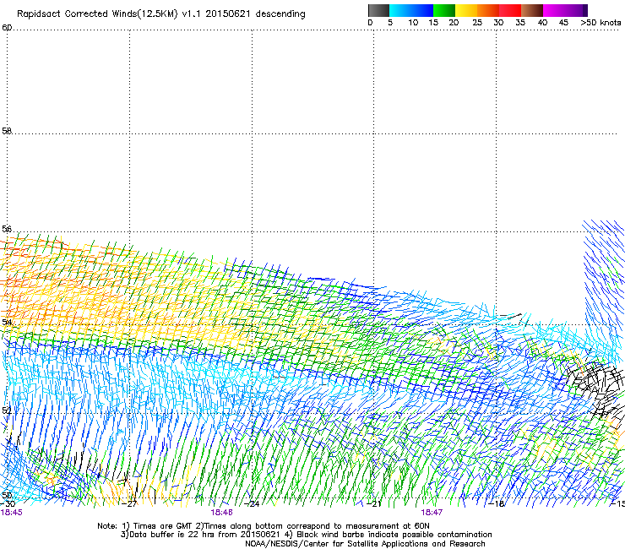
Task: Click the 18:46 time marker
Action: (x=221, y=513)
